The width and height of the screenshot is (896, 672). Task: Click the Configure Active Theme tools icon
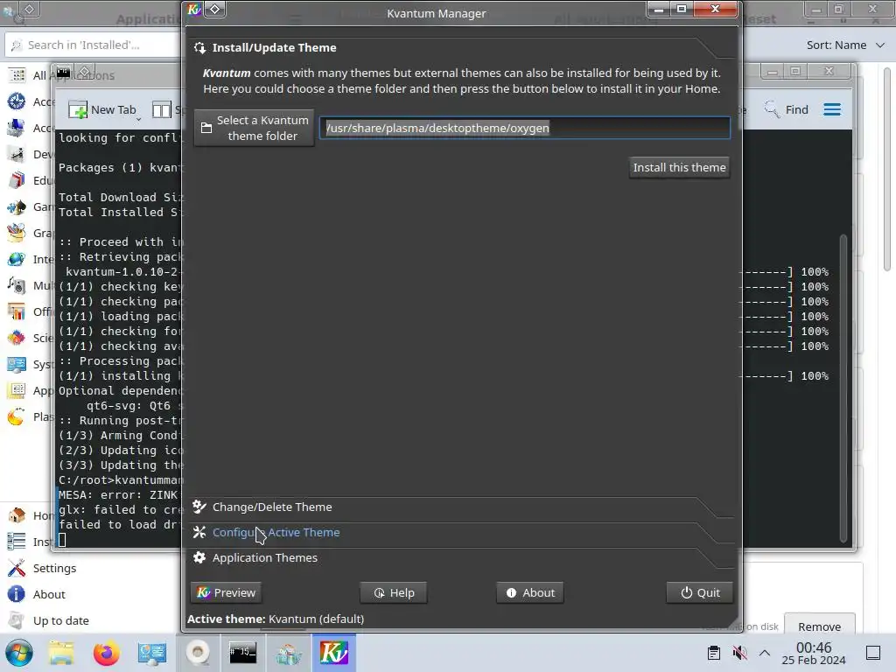click(x=199, y=532)
